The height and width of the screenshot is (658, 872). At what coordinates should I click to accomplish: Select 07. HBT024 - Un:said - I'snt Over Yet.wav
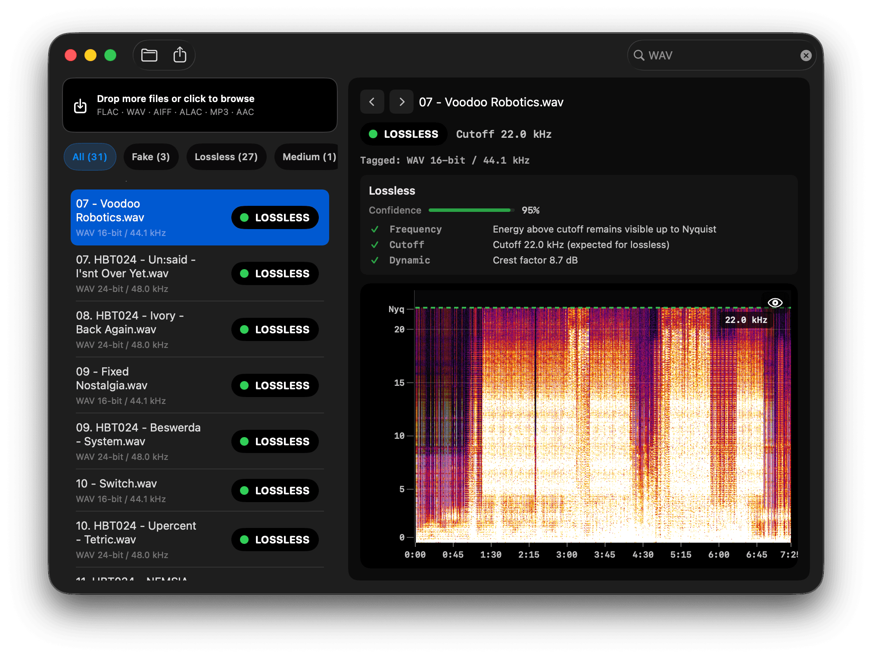200,273
